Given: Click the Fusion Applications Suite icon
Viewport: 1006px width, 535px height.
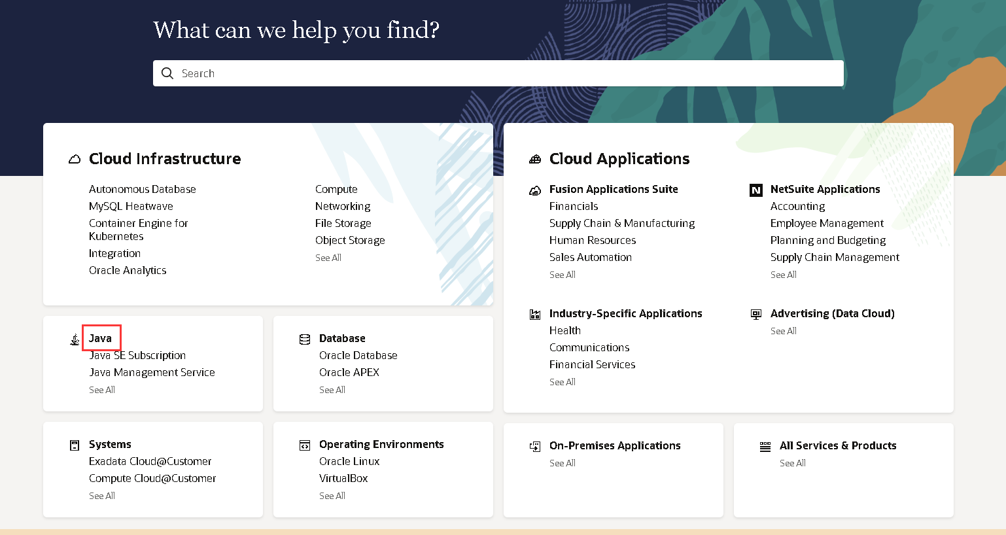Looking at the screenshot, I should pyautogui.click(x=535, y=190).
